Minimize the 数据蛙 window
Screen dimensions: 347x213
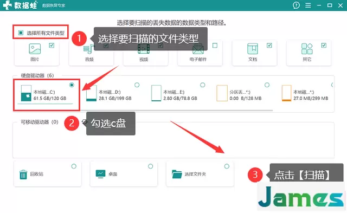click(319, 5)
